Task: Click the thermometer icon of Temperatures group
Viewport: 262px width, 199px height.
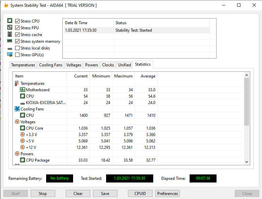Action: pos(17,83)
